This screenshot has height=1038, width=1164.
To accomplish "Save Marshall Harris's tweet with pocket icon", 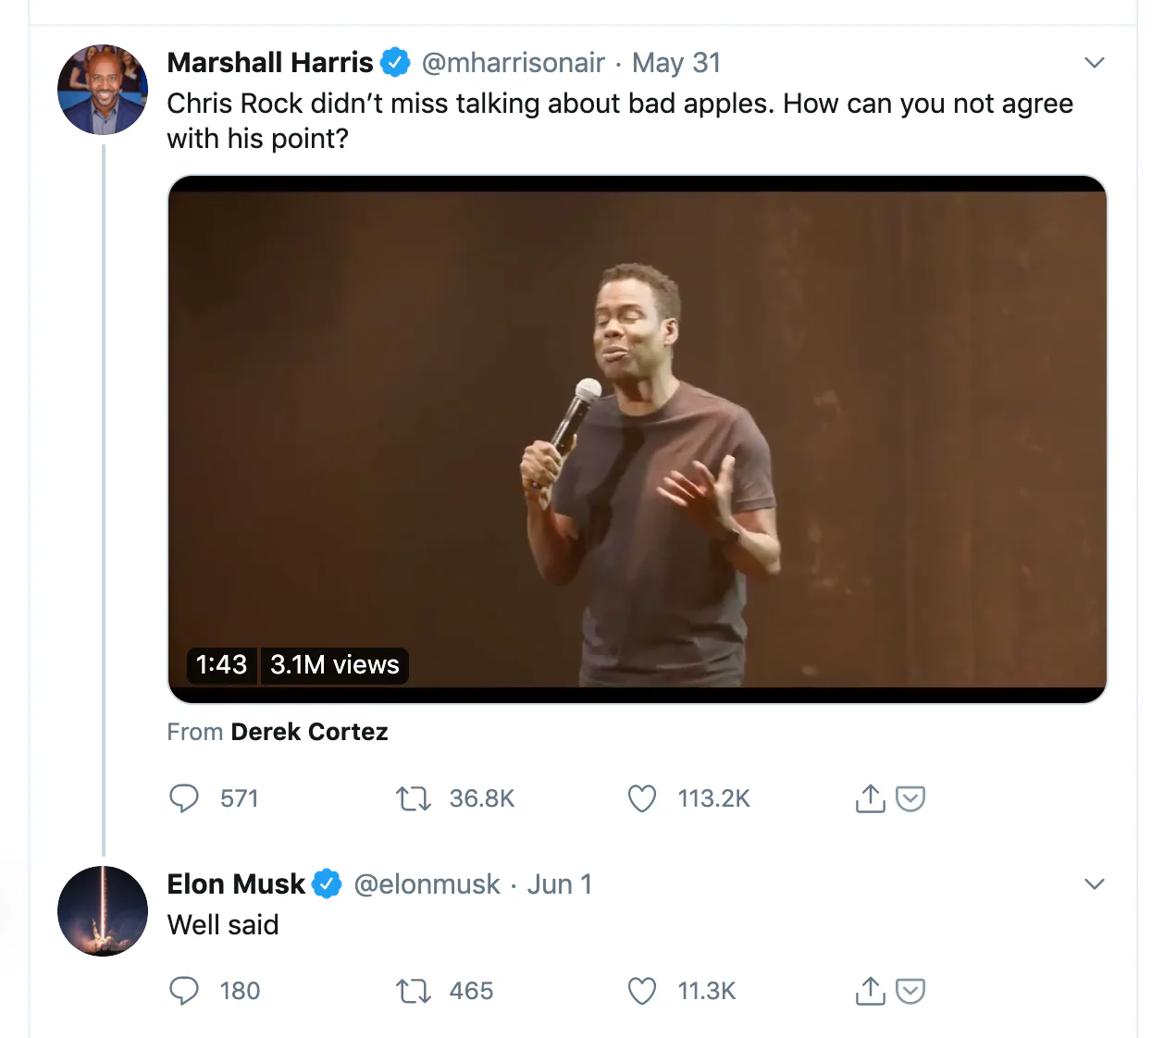I will [911, 798].
